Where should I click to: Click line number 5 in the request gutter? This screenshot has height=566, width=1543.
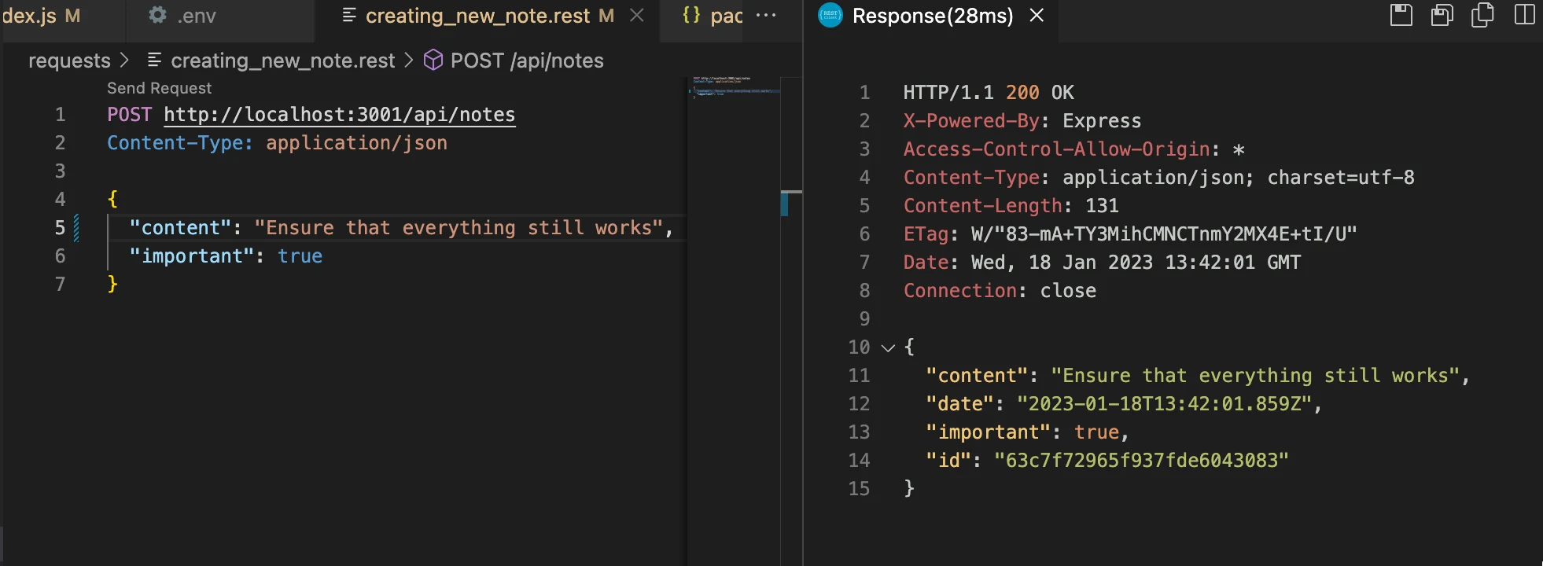[60, 228]
